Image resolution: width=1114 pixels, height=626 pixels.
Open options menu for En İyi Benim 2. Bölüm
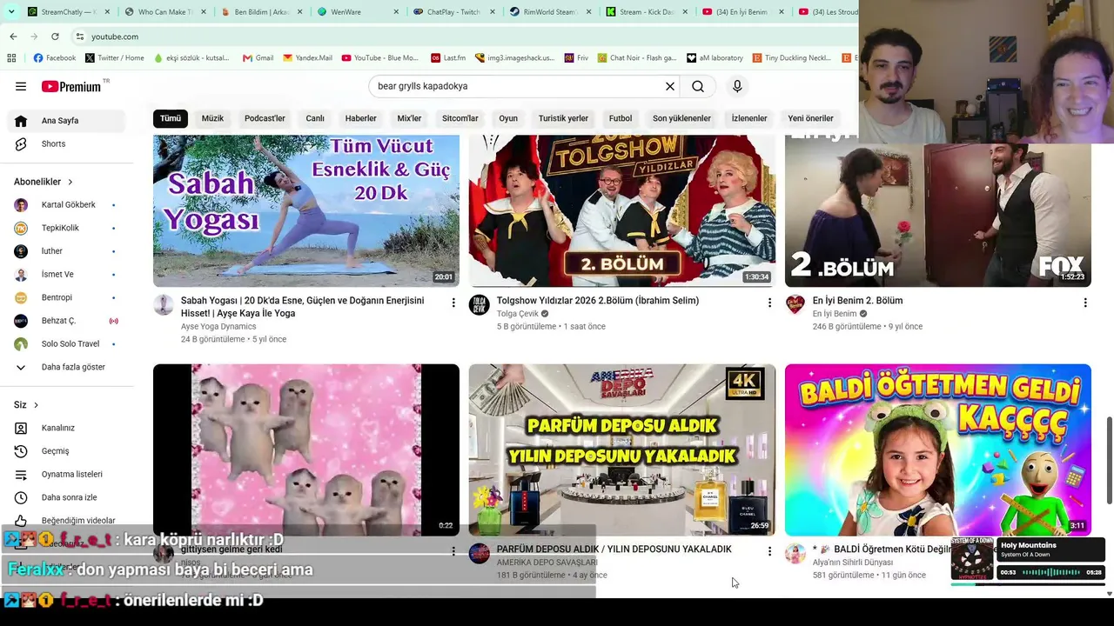pyautogui.click(x=1085, y=303)
